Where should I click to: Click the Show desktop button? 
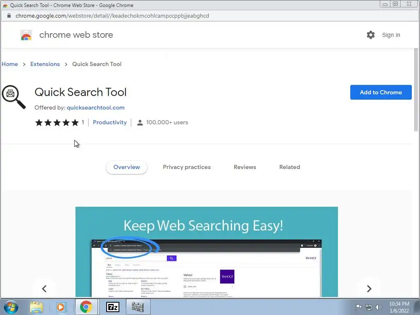pyautogui.click(x=418, y=307)
